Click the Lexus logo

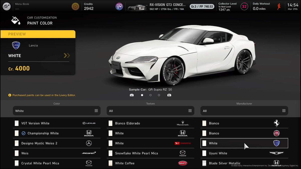[x=89, y=123]
